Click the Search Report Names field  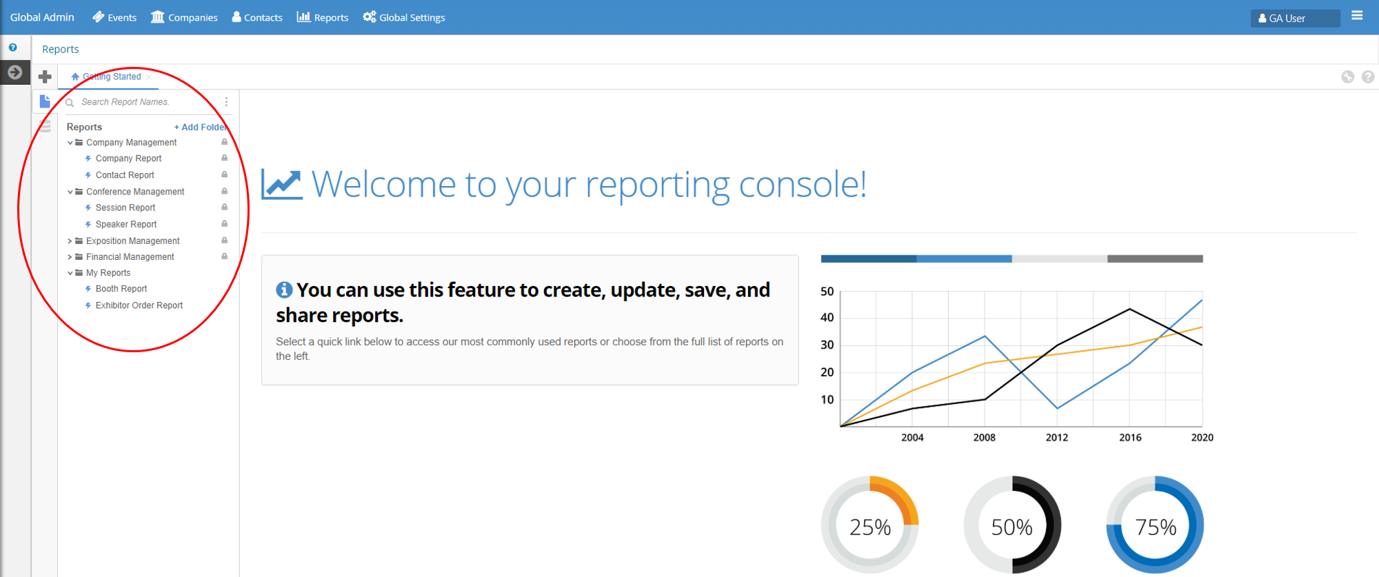145,102
